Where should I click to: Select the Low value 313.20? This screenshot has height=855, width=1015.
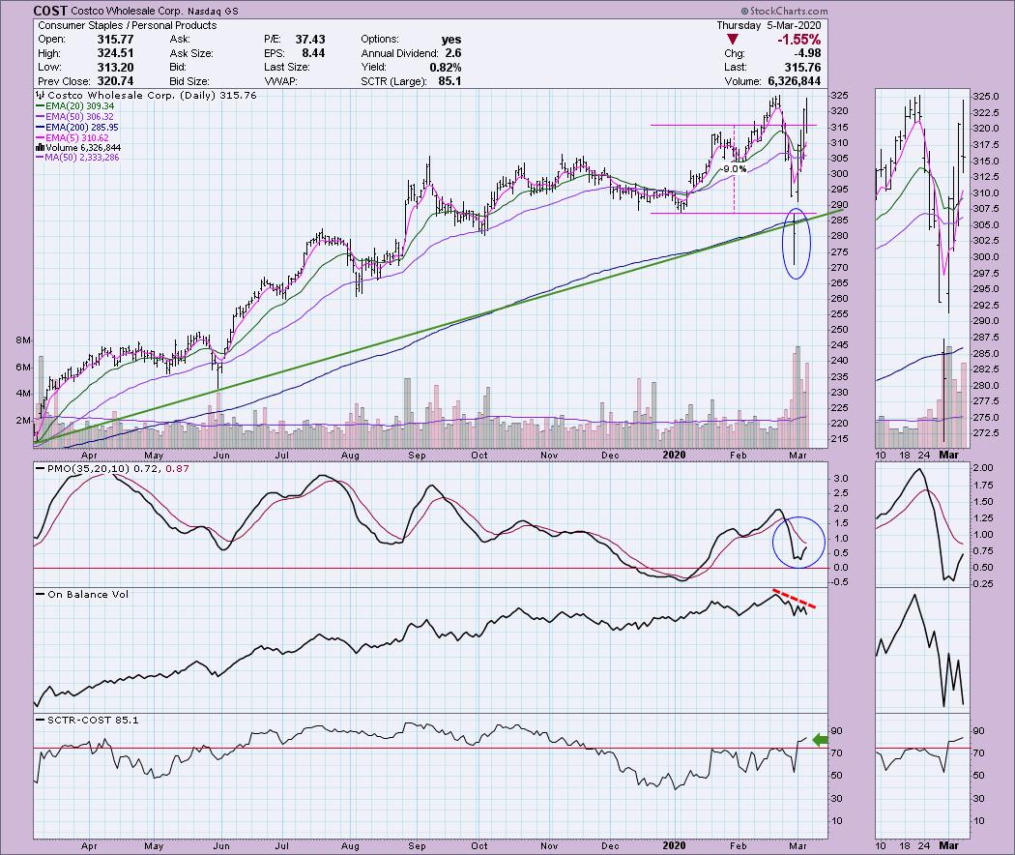click(x=115, y=68)
